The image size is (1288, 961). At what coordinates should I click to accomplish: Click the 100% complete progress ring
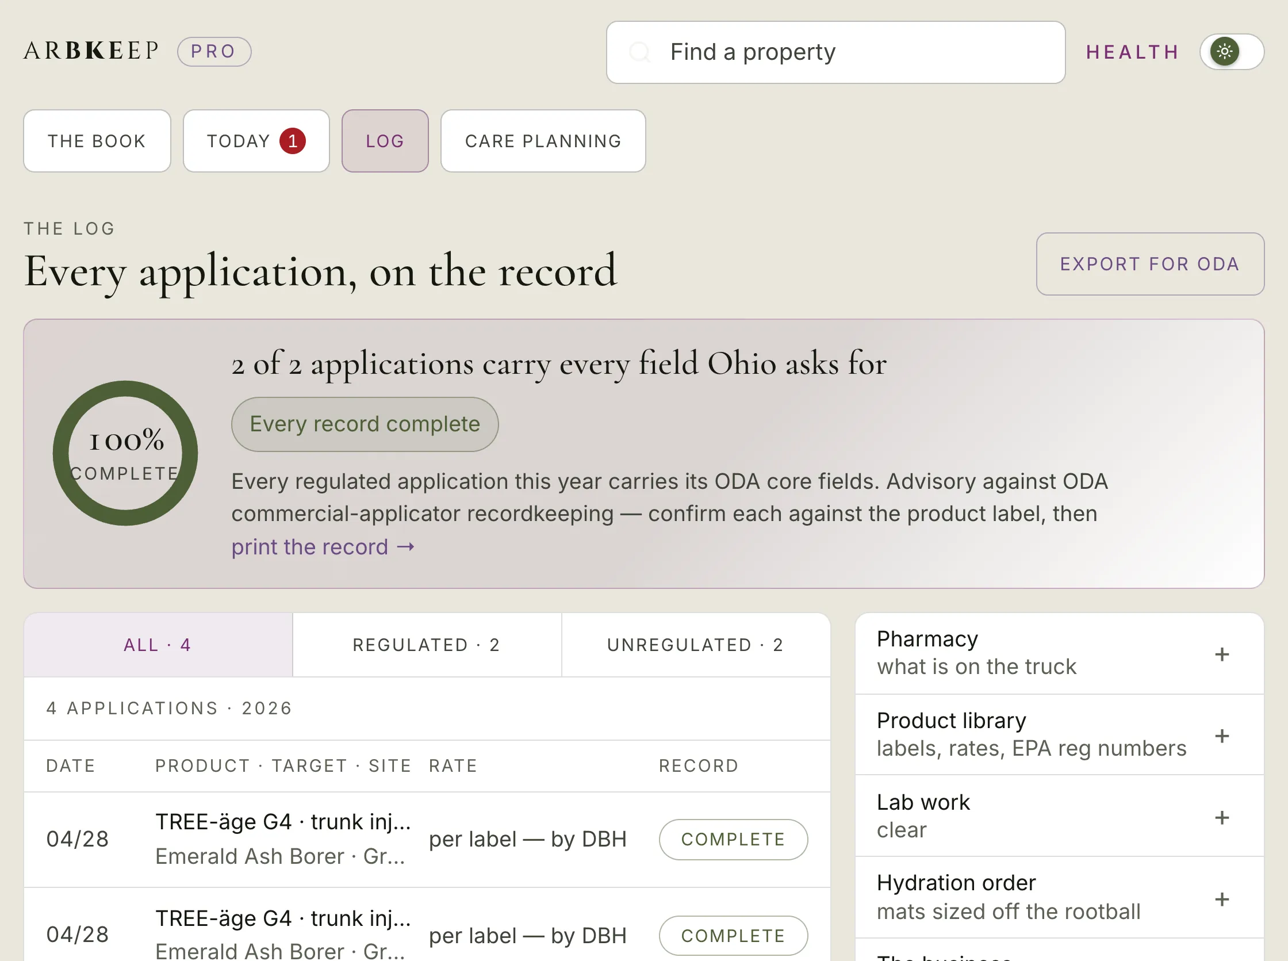click(125, 453)
